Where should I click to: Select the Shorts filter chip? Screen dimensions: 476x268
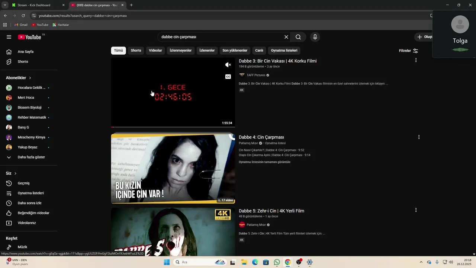pyautogui.click(x=136, y=51)
